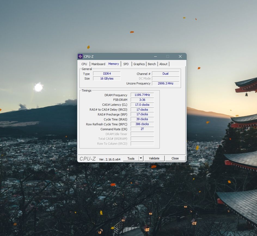Click the Uncore Frequency label
Screen dimensions: 257x236
point(138,83)
